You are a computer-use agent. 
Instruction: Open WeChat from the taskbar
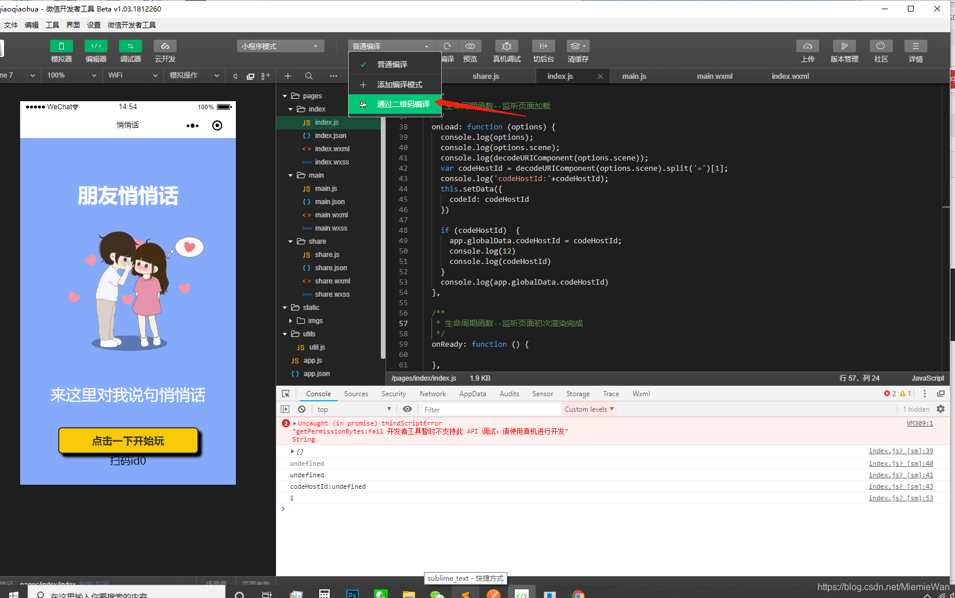[x=437, y=594]
